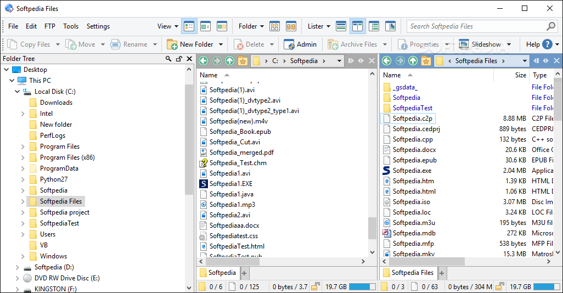Click the right pane disk space usage bar

pos(547,286)
